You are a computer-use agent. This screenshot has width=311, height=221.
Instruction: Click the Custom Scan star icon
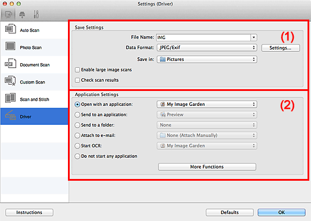pos(10,81)
